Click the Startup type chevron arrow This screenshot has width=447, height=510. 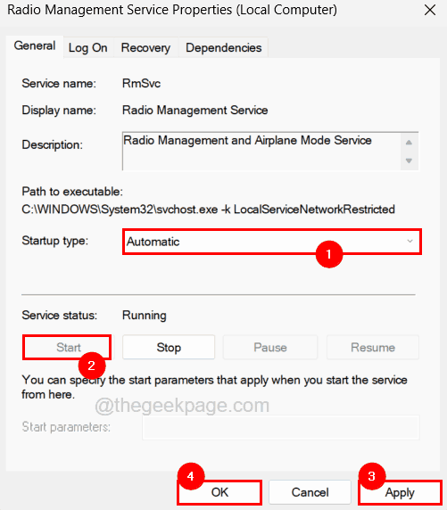pyautogui.click(x=410, y=242)
